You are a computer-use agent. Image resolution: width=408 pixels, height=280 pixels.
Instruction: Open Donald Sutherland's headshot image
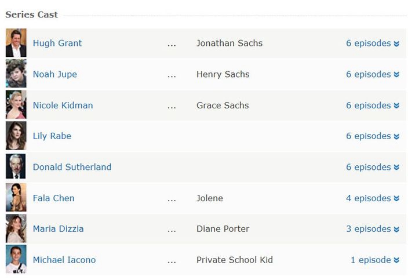coord(16,166)
